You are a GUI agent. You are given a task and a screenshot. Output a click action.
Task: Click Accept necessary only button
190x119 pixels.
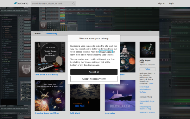point(94,79)
